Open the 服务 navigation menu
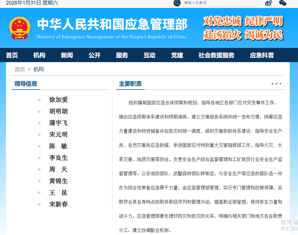This screenshot has width=298, height=235. coord(122,55)
